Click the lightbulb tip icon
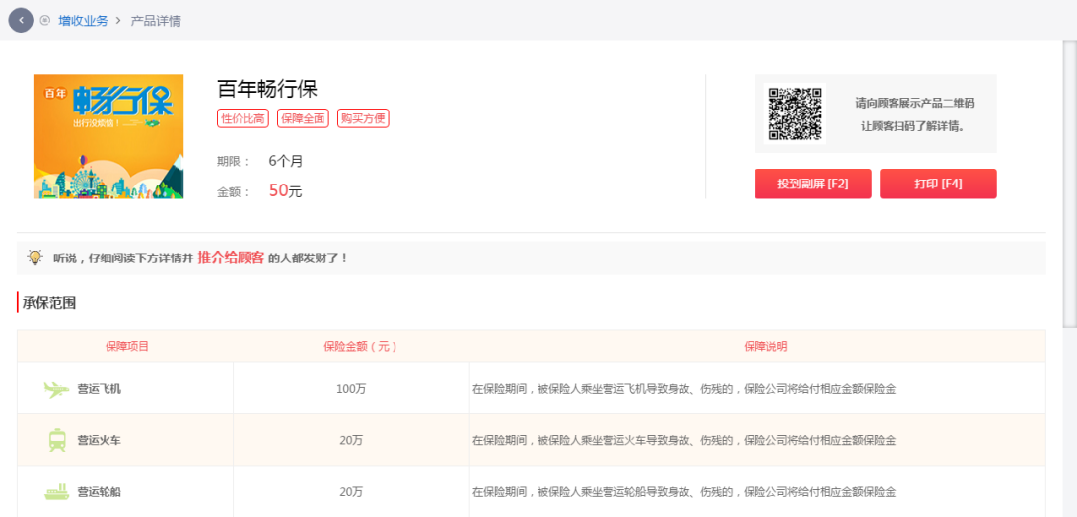1077x517 pixels. (x=36, y=258)
